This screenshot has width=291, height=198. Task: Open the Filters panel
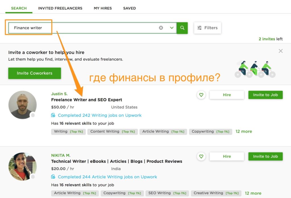(x=207, y=28)
